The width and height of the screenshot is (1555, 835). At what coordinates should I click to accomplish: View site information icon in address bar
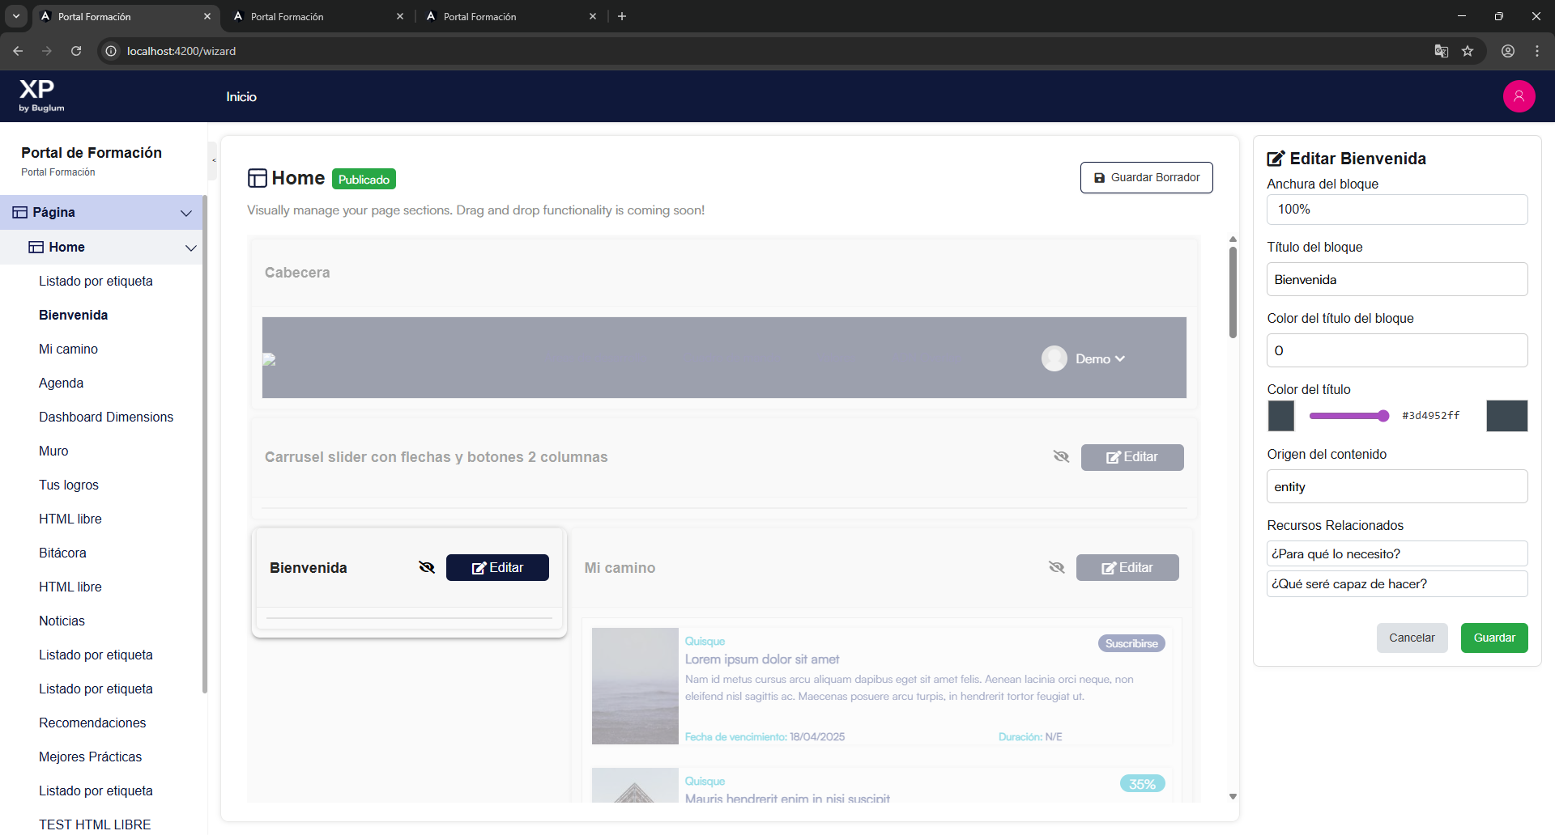tap(111, 51)
